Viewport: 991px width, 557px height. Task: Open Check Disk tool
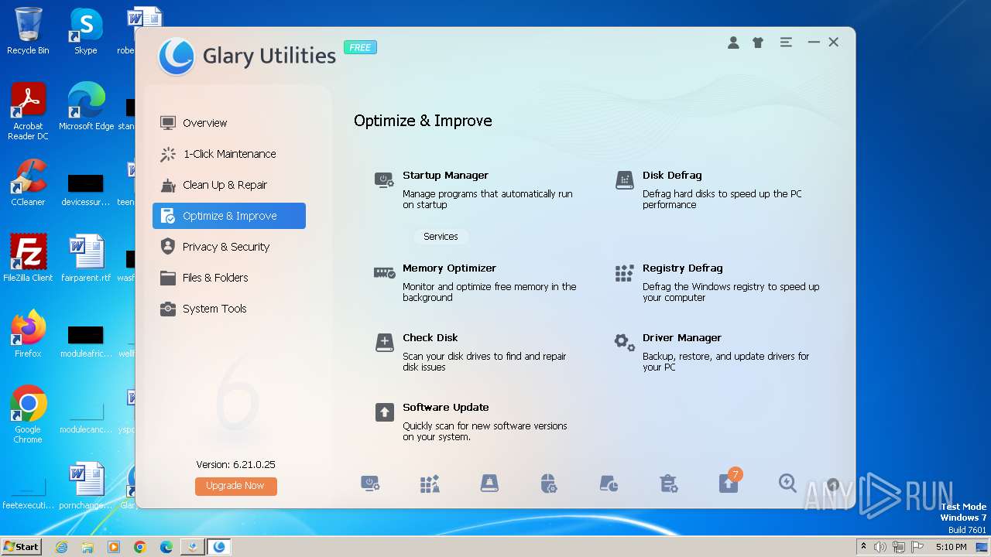(x=430, y=338)
